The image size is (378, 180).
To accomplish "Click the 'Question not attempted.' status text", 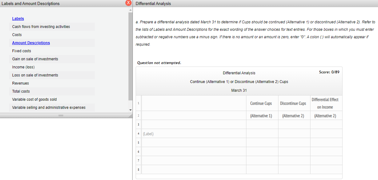I will [159, 63].
